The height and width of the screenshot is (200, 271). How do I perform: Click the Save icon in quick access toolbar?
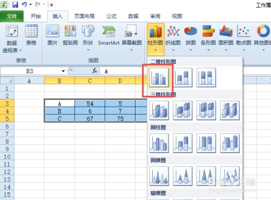pyautogui.click(x=15, y=4)
